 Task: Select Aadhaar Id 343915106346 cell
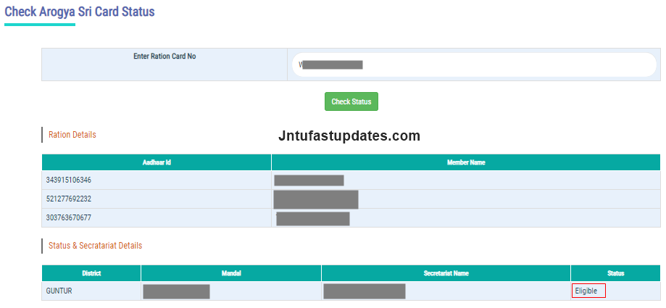[x=157, y=180]
